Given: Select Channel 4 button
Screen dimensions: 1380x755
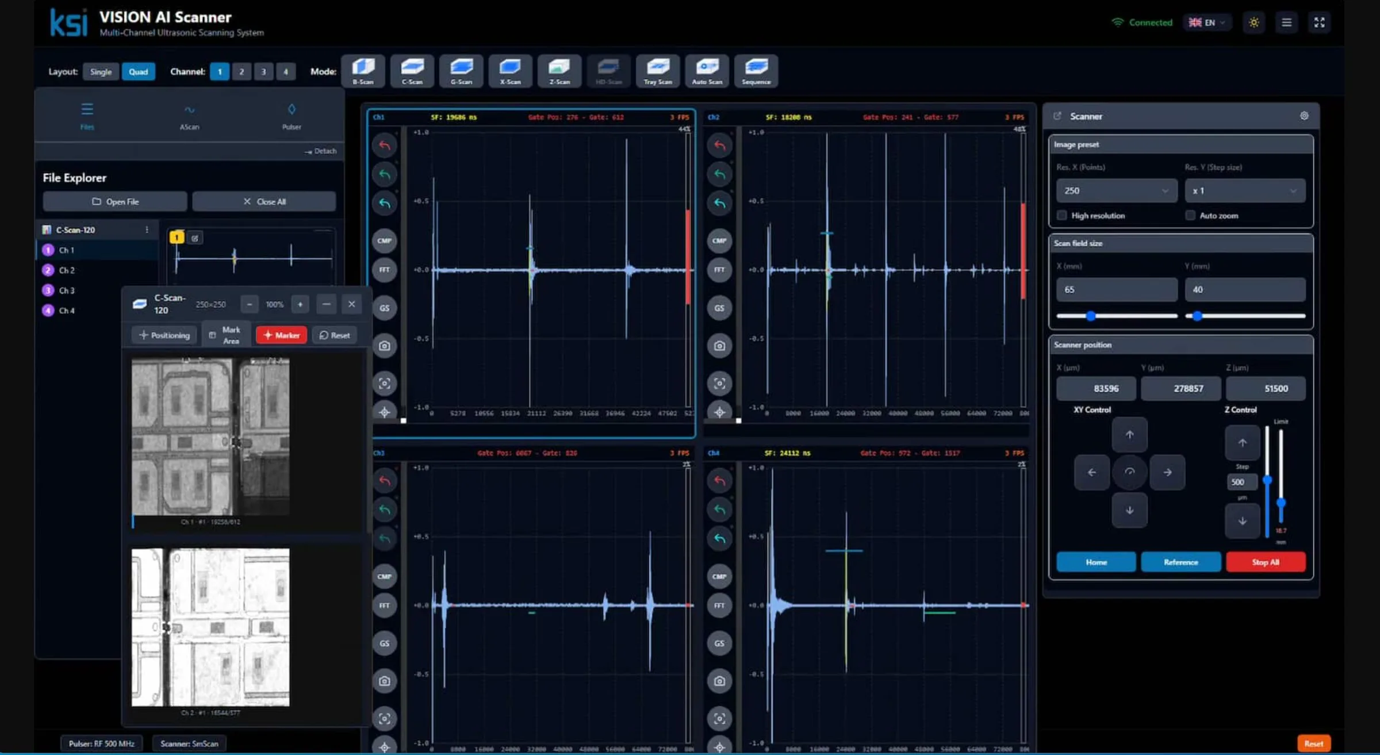Looking at the screenshot, I should [286, 71].
